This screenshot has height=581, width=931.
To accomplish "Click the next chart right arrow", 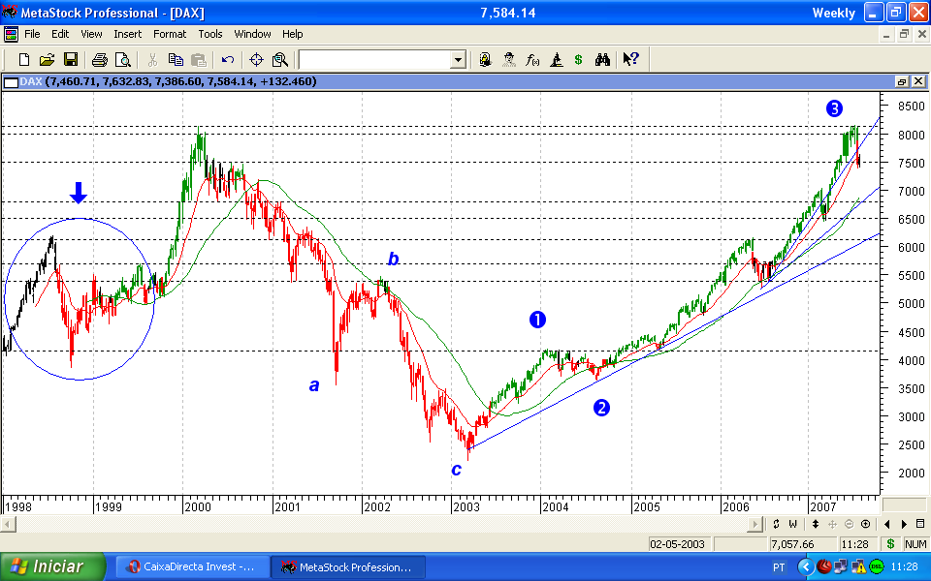I will pos(904,524).
